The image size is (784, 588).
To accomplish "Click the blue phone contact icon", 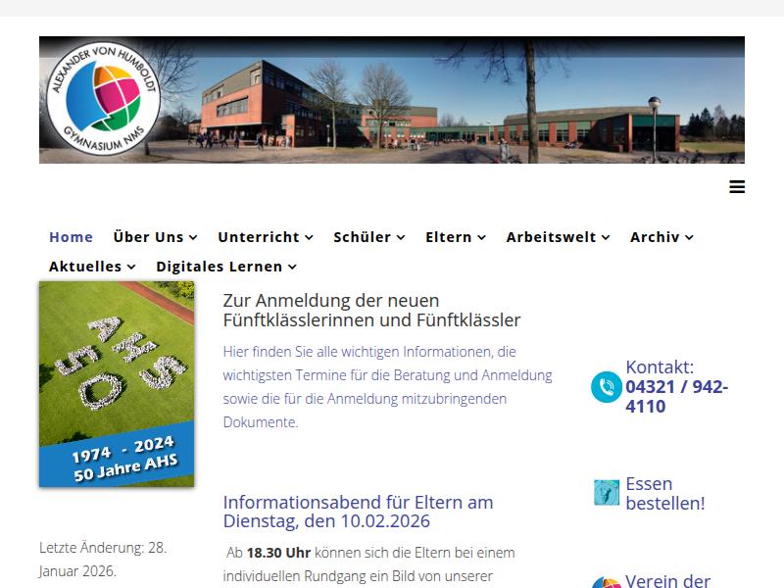I will [607, 387].
